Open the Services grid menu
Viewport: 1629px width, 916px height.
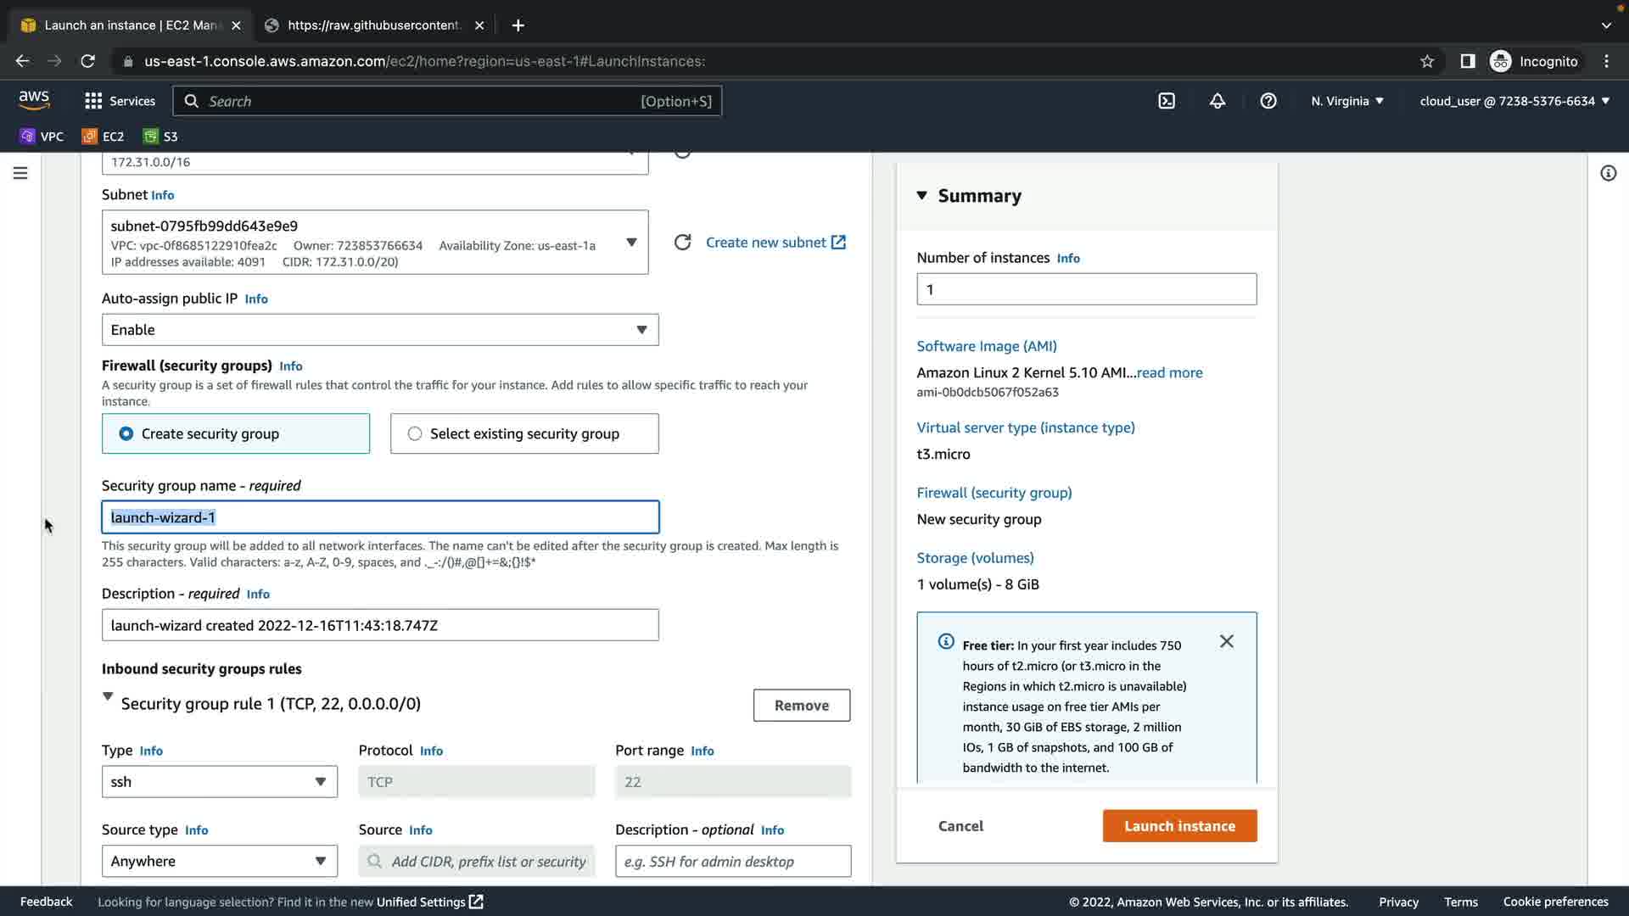click(x=120, y=101)
